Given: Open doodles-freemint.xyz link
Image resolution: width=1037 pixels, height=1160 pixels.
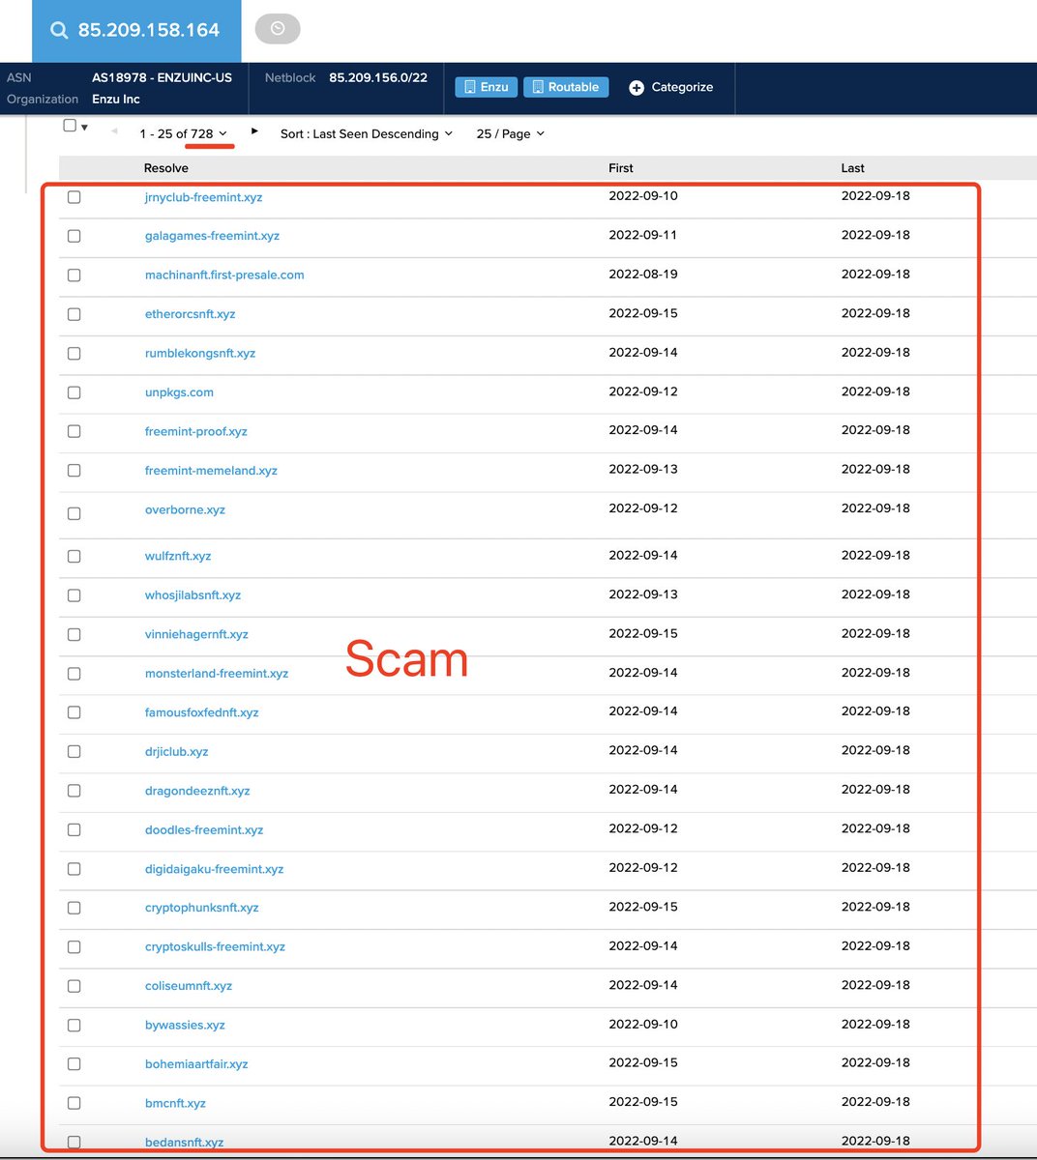Looking at the screenshot, I should [x=204, y=830].
